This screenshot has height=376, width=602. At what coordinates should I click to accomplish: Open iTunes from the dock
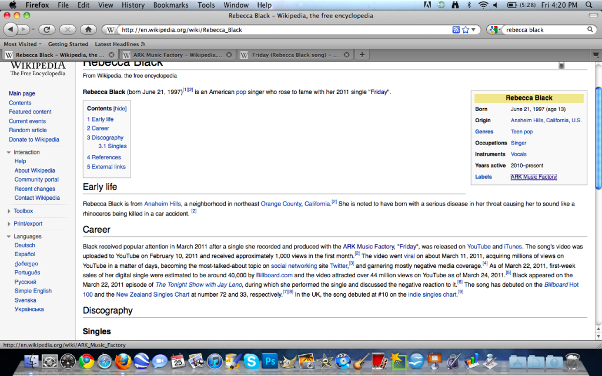click(x=215, y=361)
